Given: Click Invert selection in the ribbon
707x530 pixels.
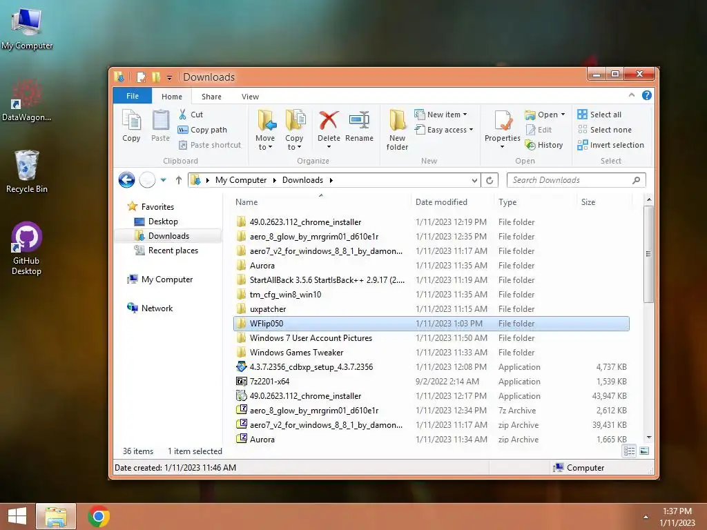Looking at the screenshot, I should click(x=610, y=145).
